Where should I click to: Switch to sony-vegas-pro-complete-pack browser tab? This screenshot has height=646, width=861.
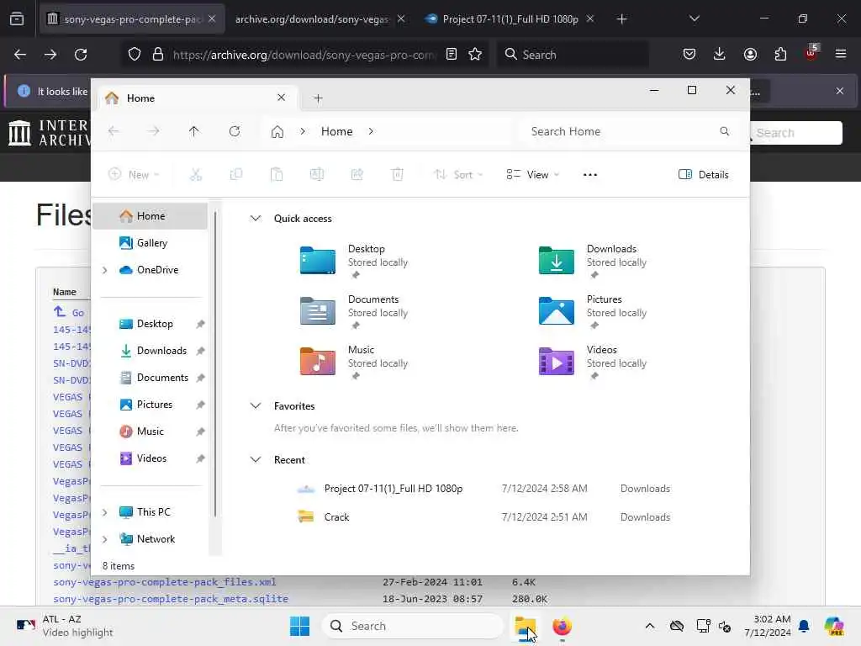point(132,19)
